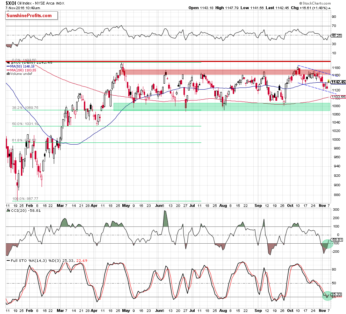Click the thick red horizontal resistance line
346x314 pixels.
[168, 61]
